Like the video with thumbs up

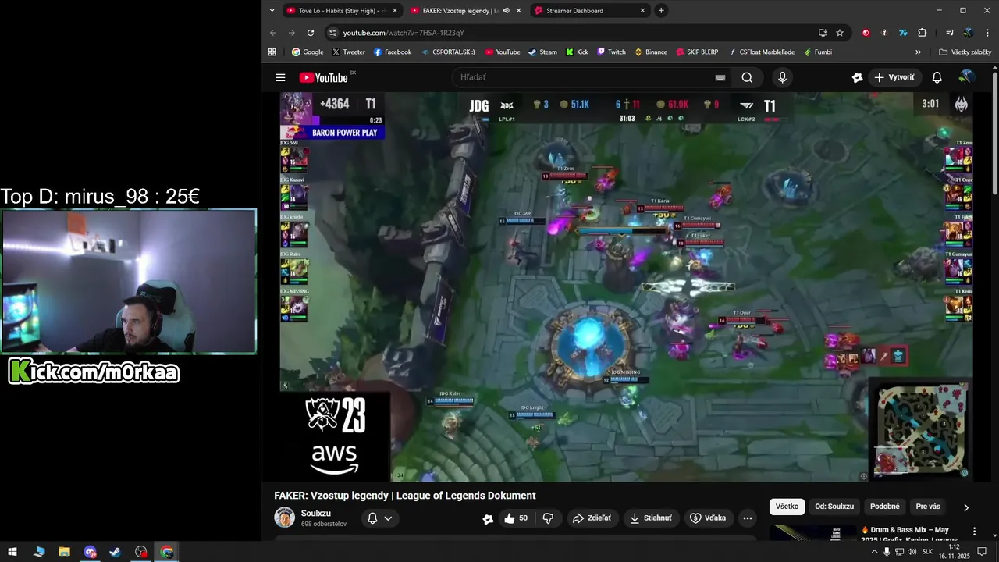point(515,518)
